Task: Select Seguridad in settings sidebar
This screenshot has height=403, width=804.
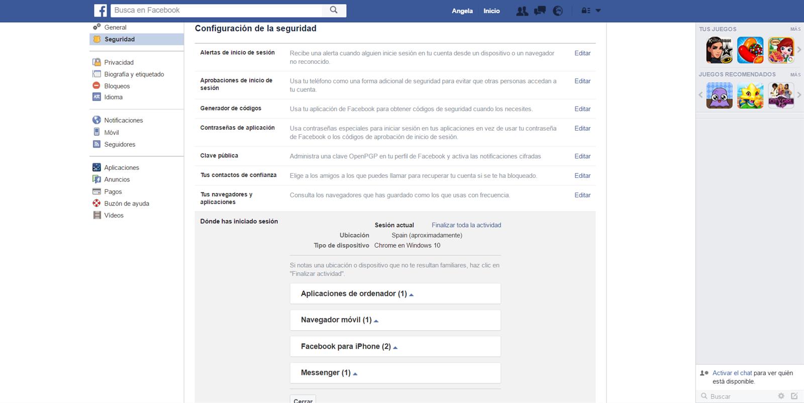Action: [x=136, y=39]
